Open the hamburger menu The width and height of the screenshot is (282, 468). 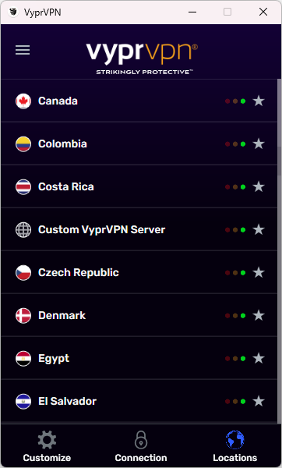point(23,50)
